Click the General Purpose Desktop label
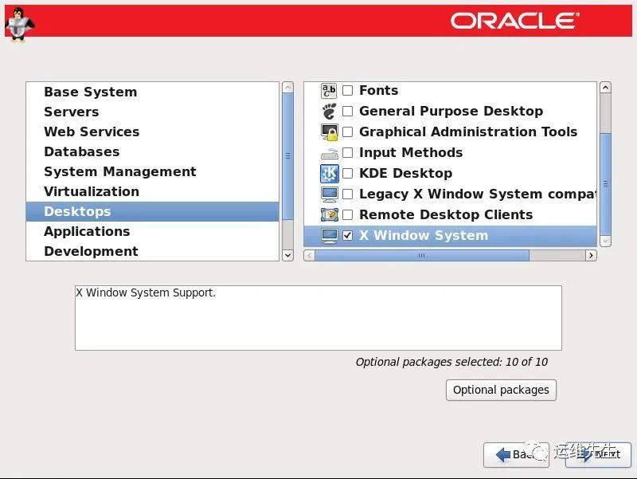637x479 pixels. click(x=451, y=111)
